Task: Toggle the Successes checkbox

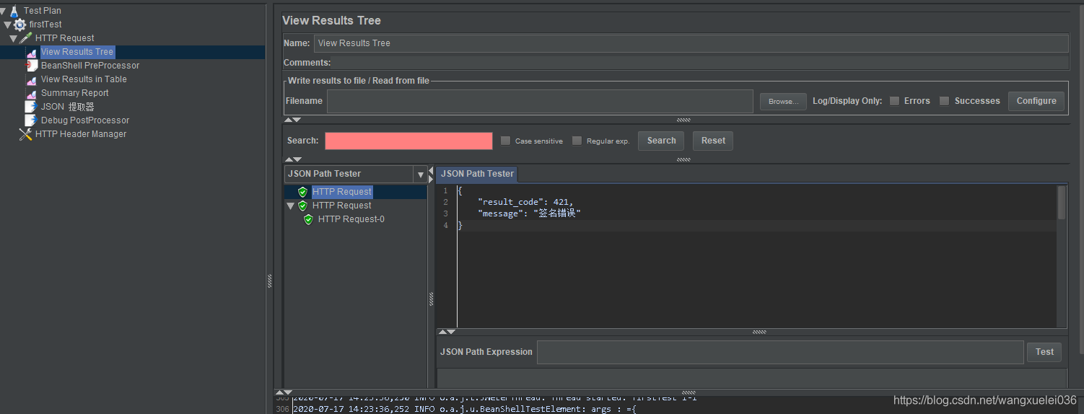Action: click(x=944, y=101)
